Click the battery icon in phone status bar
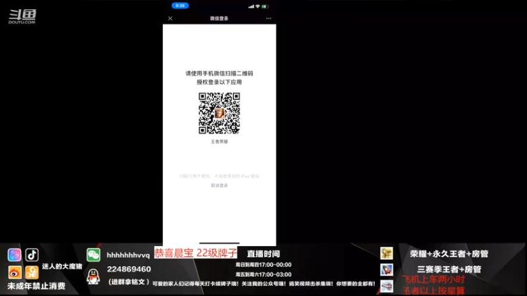 tap(265, 7)
